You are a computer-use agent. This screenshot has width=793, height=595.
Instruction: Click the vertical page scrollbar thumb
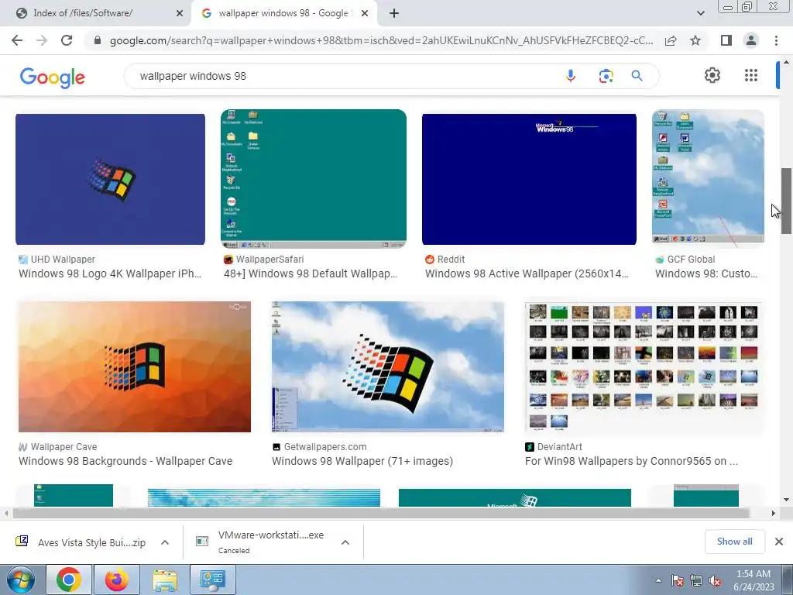coord(786,201)
